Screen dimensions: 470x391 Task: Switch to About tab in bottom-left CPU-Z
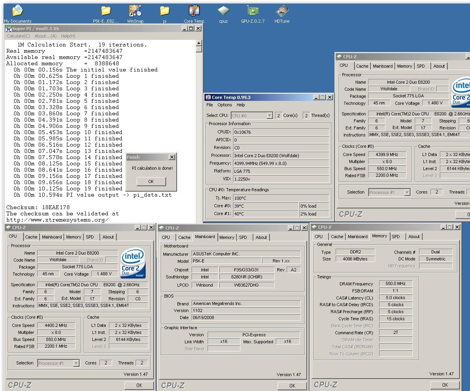click(x=108, y=237)
